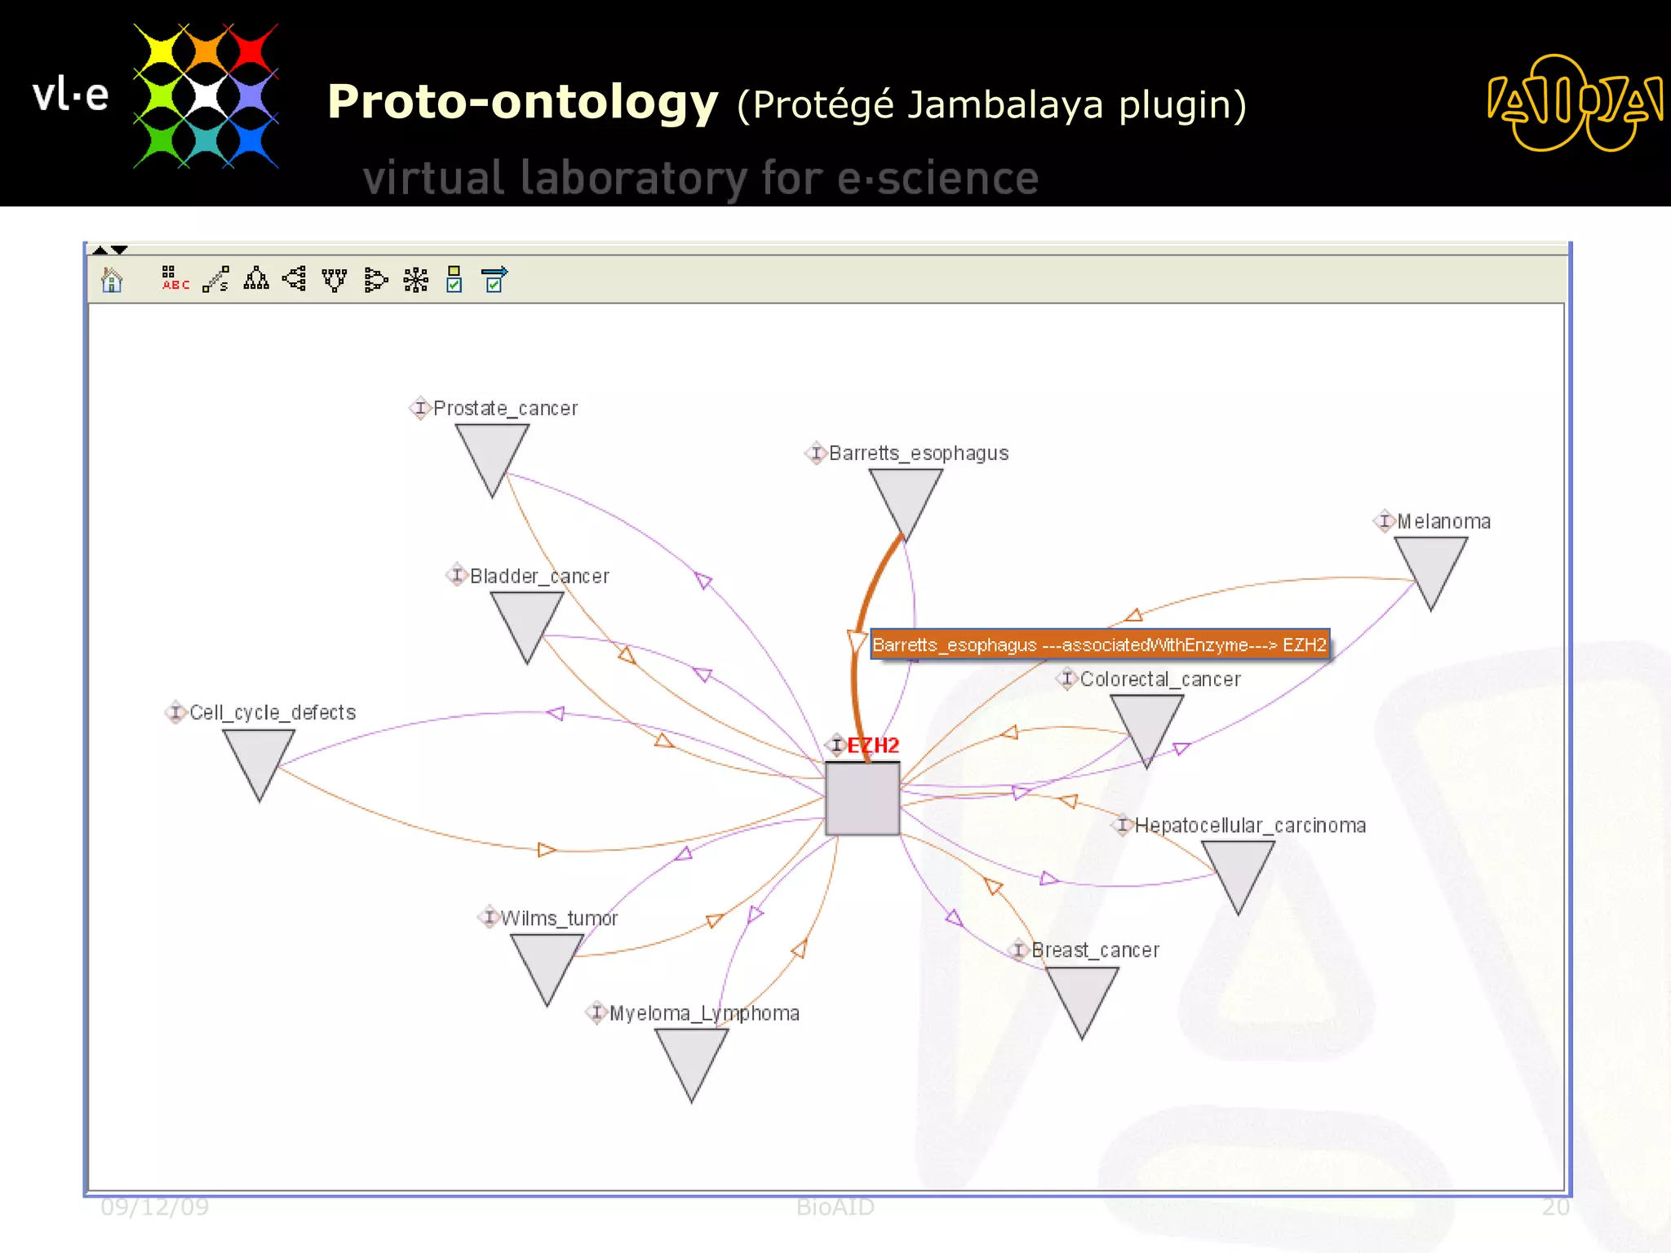
Task: Click the instance icon beside Prostate_cancer
Action: click(x=420, y=408)
